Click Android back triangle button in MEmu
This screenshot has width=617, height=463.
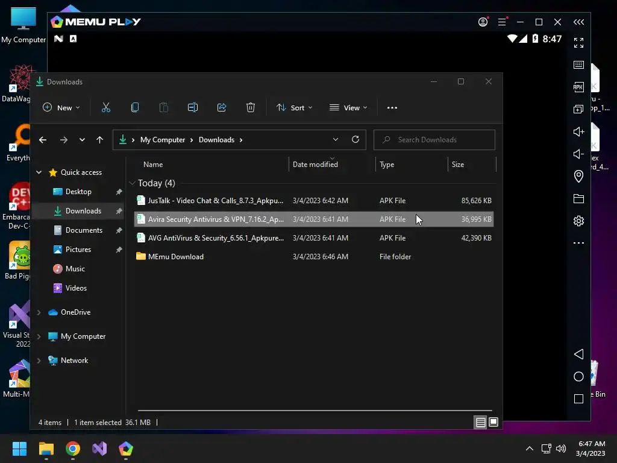coord(578,354)
